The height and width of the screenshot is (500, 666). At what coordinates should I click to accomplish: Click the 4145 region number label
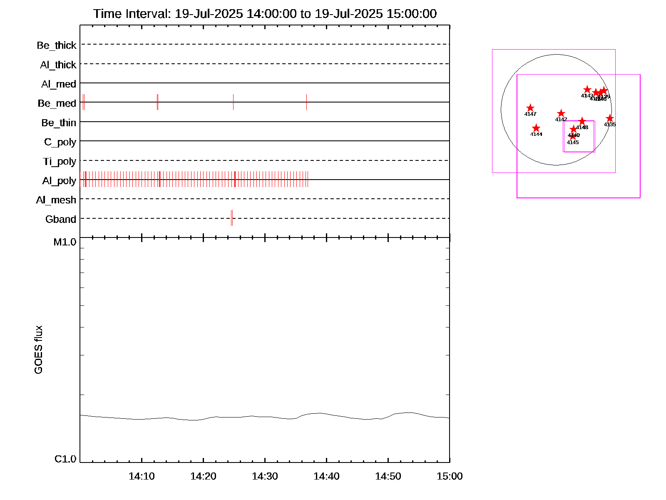pos(573,142)
